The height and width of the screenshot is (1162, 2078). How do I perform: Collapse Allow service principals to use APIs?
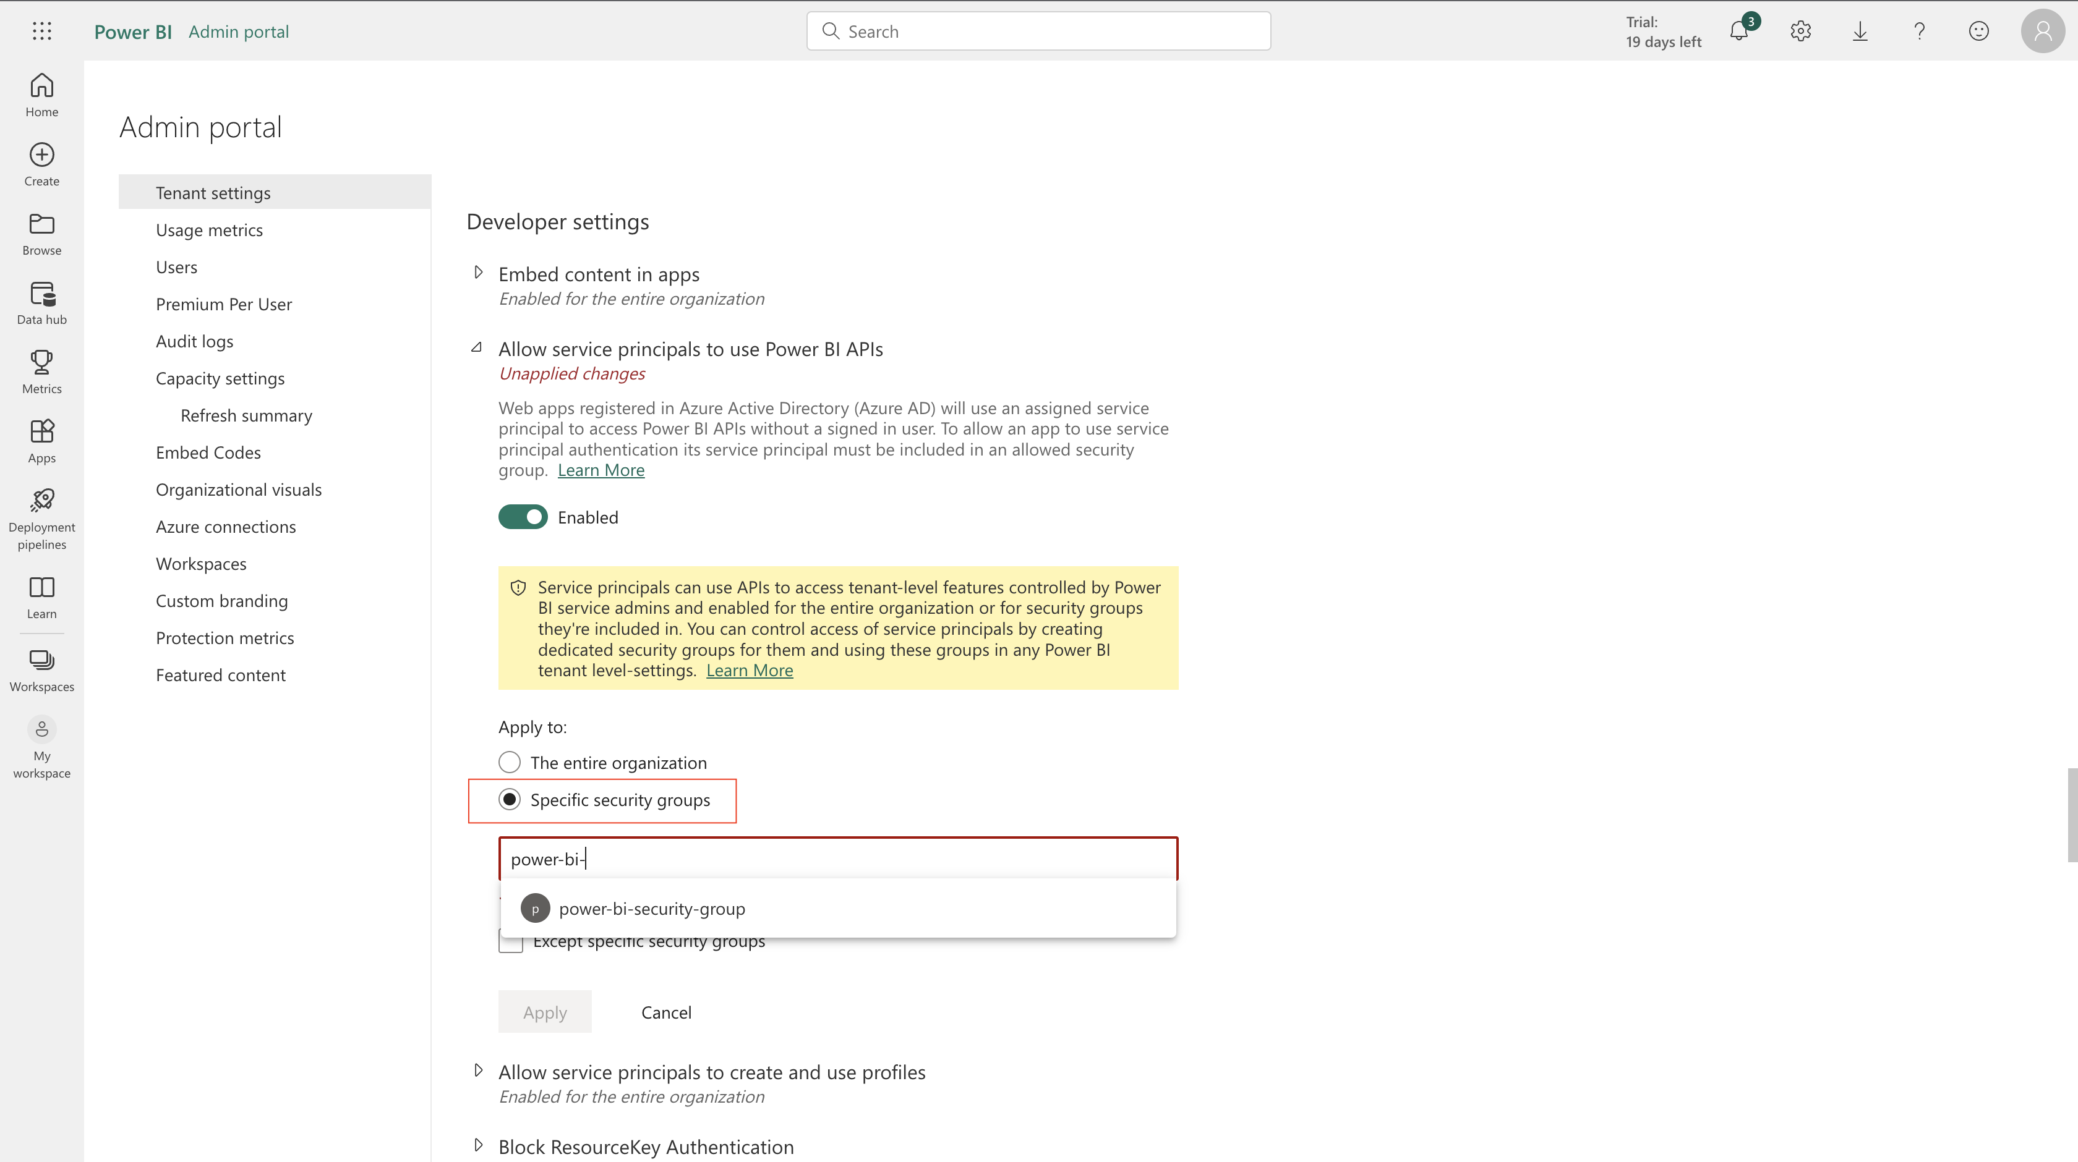coord(477,347)
